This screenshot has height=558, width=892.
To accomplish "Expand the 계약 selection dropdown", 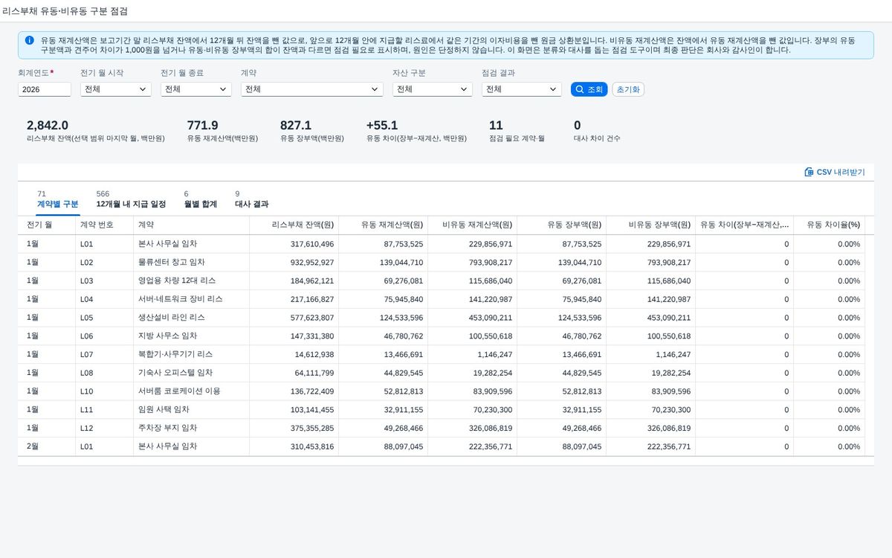I will (x=312, y=89).
